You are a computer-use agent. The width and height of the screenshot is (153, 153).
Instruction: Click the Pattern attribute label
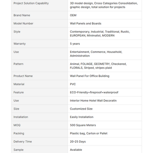[18, 64]
